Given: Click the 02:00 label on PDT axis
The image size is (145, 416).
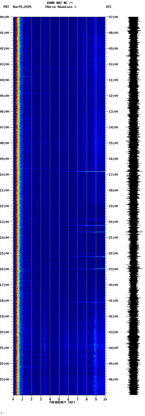Looking at the screenshot, I should pos(4,49).
